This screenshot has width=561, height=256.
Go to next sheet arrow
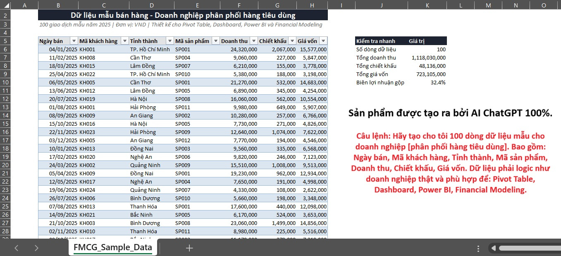(36, 248)
